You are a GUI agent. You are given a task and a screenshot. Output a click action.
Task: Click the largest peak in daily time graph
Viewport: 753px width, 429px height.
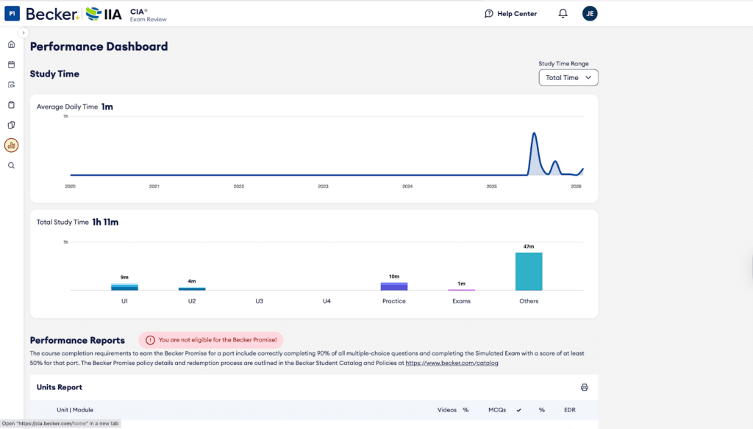[x=534, y=135]
